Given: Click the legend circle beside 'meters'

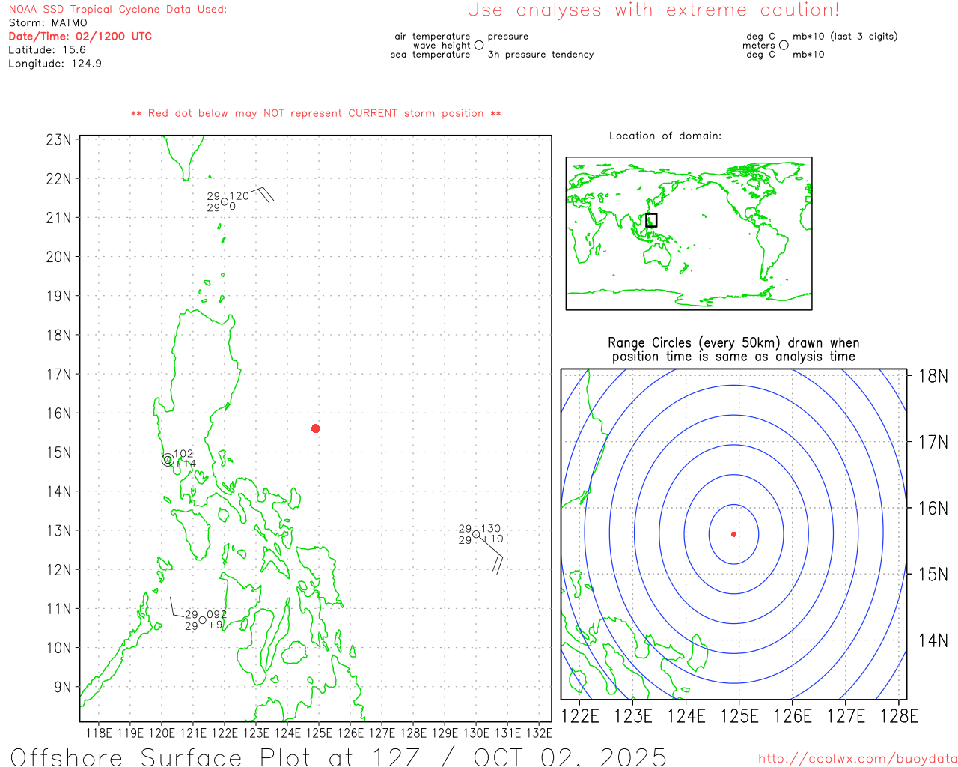Looking at the screenshot, I should click(x=784, y=45).
